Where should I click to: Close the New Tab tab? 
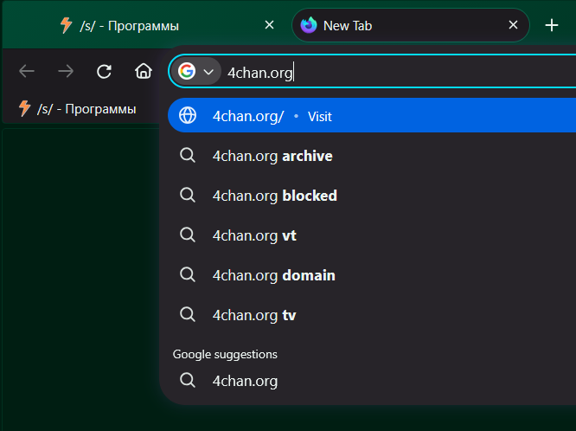(x=513, y=25)
